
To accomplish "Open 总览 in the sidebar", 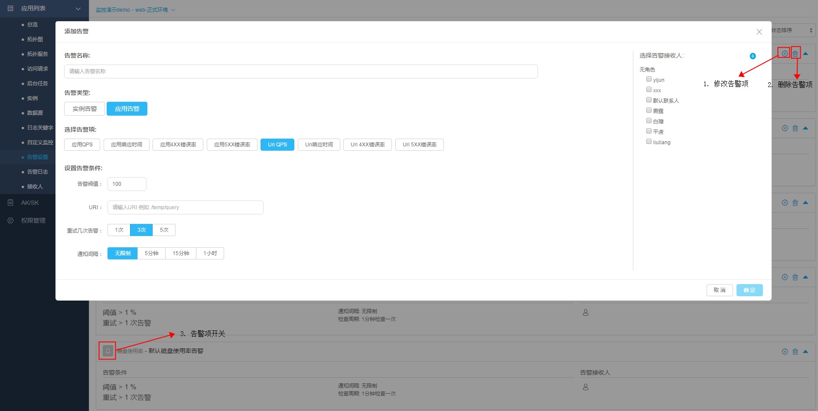I will [x=33, y=25].
